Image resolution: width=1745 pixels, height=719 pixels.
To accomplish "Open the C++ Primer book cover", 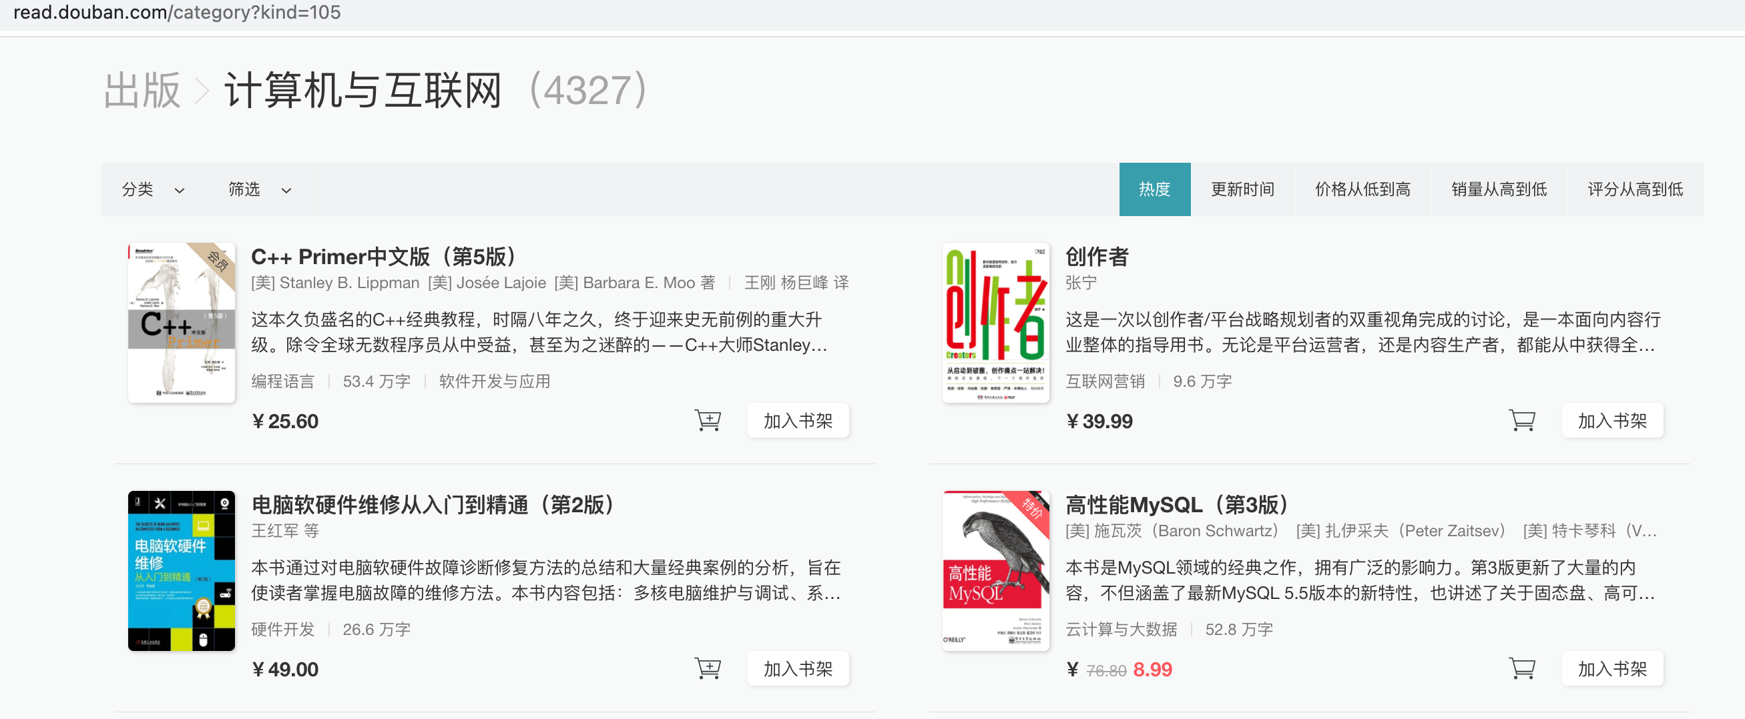I will coord(182,323).
